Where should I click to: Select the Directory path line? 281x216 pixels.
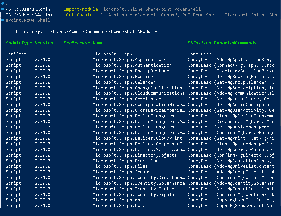tap(87, 32)
